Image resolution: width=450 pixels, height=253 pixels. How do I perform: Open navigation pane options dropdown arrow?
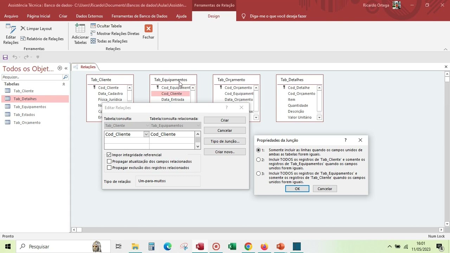[60, 68]
